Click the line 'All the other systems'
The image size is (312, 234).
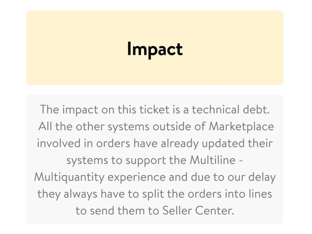[x=156, y=127]
